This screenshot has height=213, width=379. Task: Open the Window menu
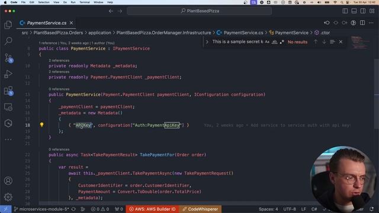point(98,2)
